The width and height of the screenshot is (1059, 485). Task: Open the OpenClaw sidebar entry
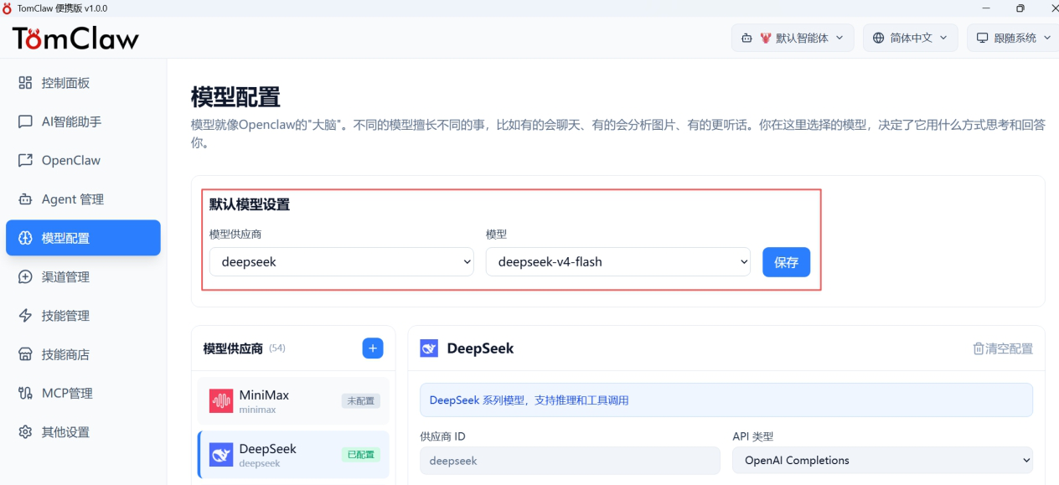[83, 160]
